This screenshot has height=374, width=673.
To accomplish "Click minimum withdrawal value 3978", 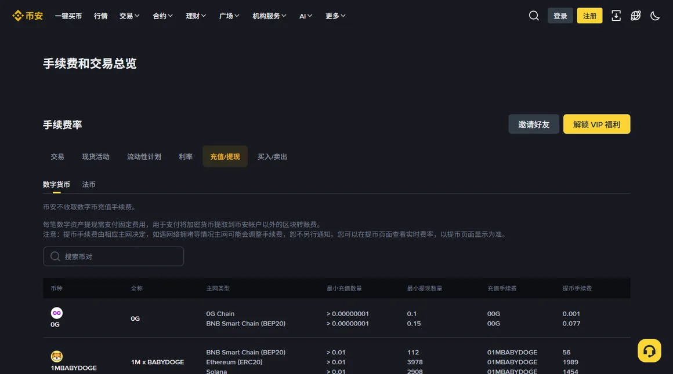I will [x=415, y=362].
